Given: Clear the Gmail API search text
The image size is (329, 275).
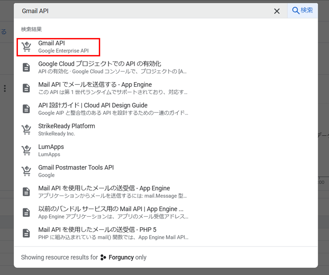Looking at the screenshot, I should tap(277, 11).
